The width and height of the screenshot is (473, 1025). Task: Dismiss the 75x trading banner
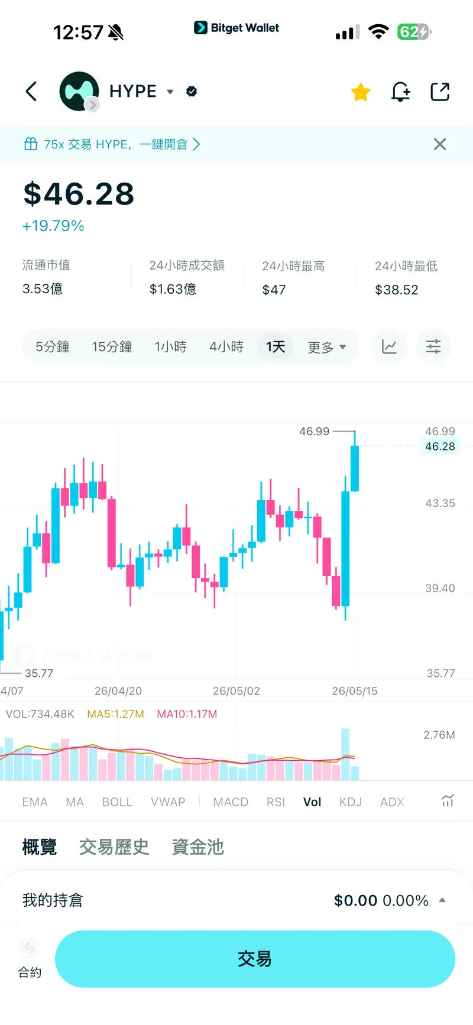point(440,144)
